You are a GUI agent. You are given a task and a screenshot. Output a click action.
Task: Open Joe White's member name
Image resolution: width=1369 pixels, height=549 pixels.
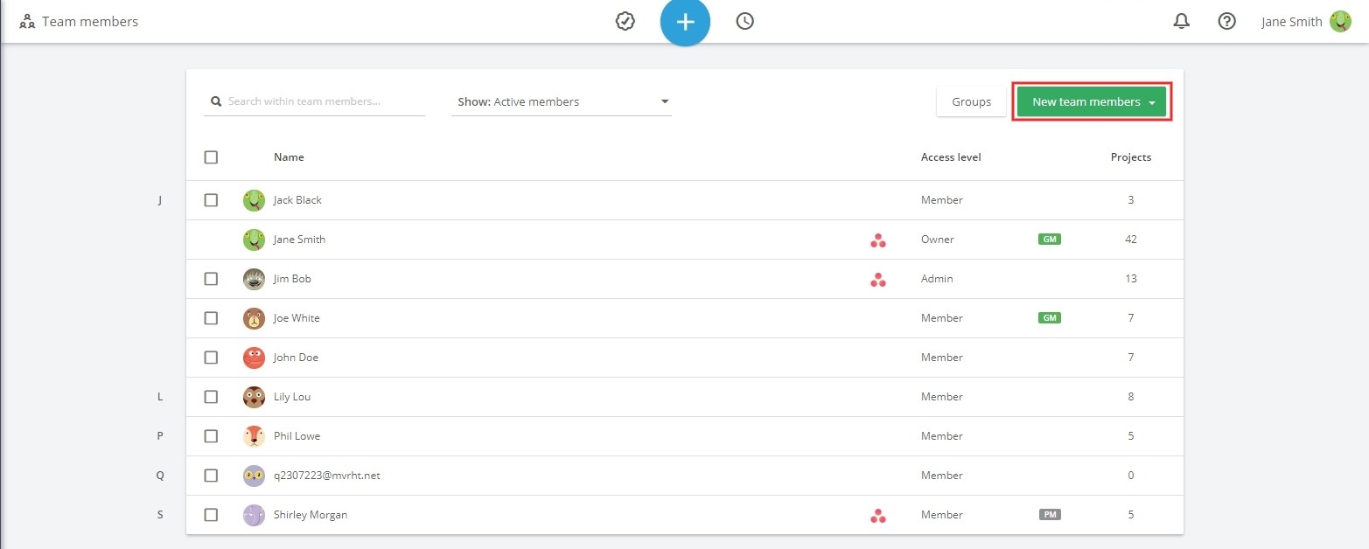click(297, 318)
